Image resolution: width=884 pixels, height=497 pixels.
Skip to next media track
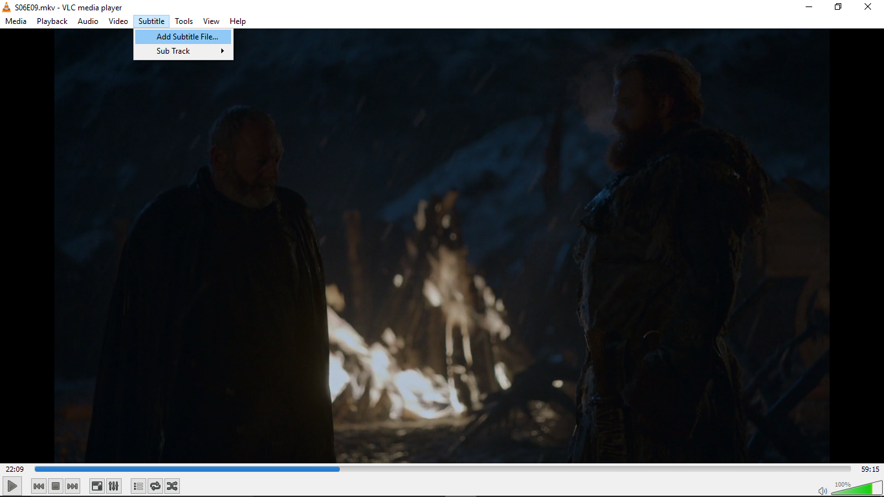72,486
